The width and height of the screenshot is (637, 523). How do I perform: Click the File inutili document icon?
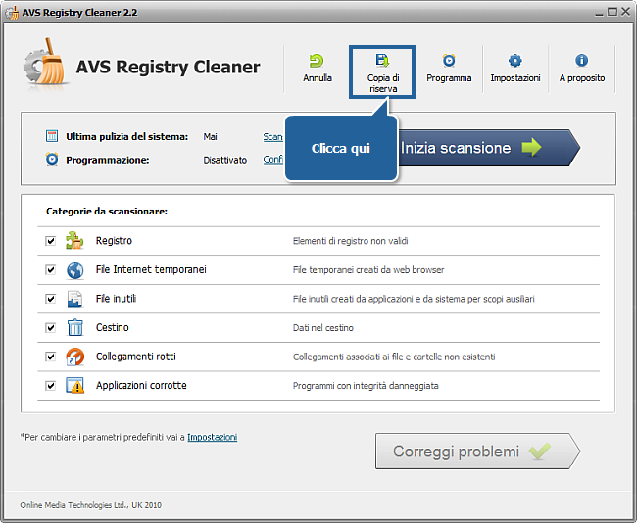(x=74, y=299)
